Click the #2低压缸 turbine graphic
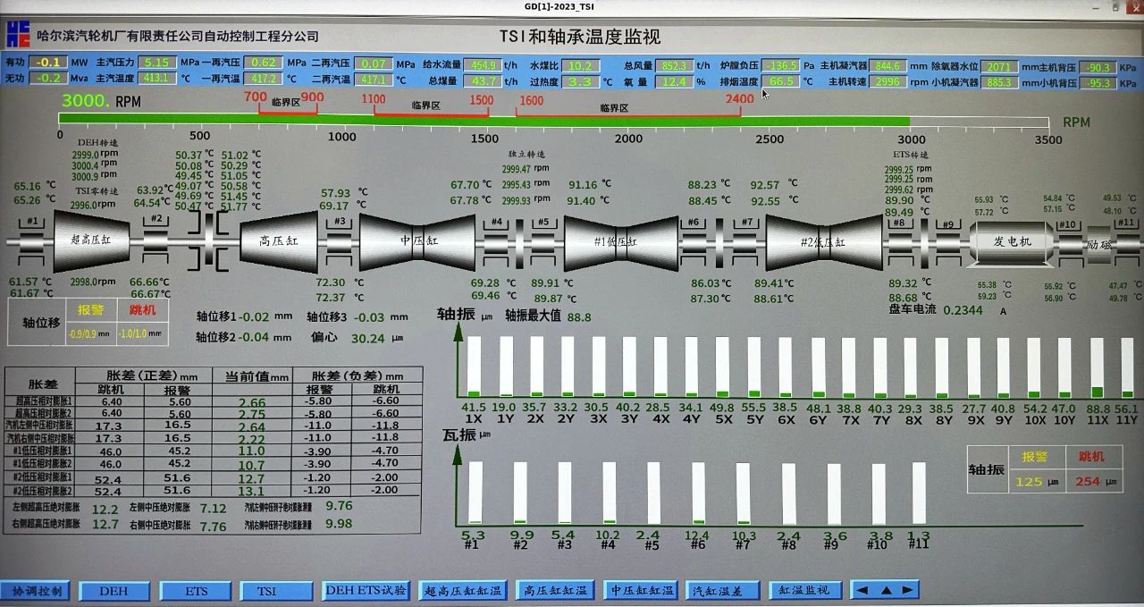 coord(822,241)
